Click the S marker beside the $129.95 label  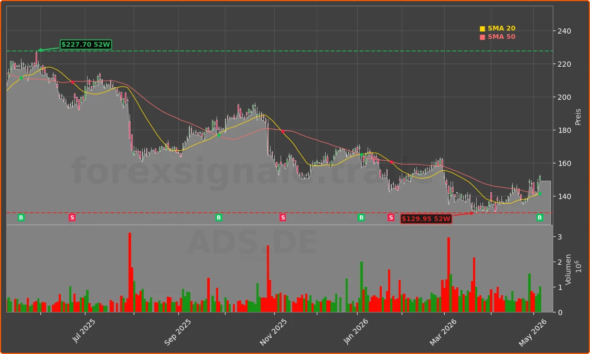[x=391, y=217]
